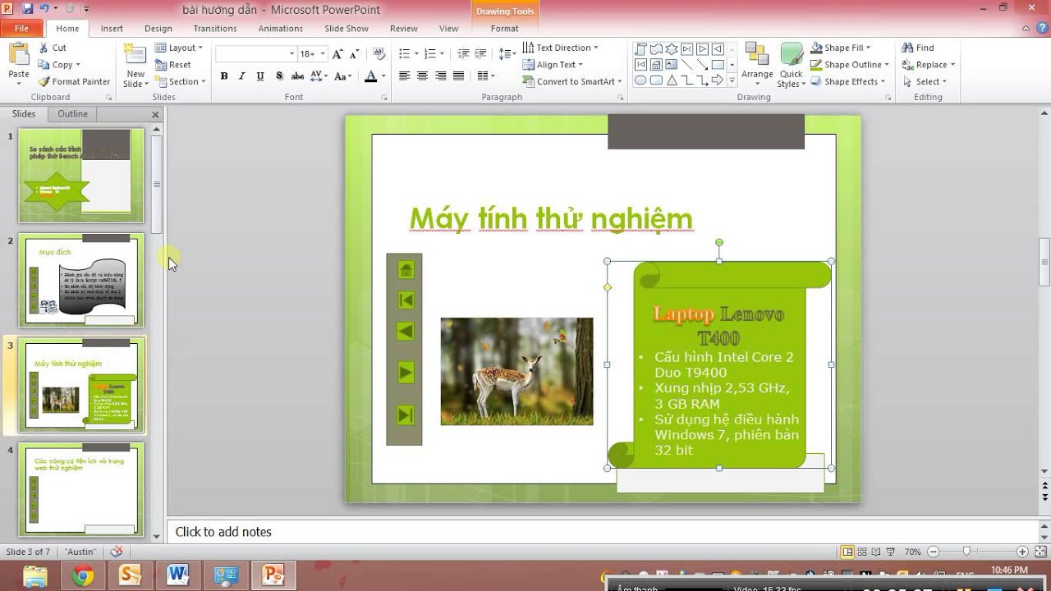Fit slide to current window
The width and height of the screenshot is (1051, 591).
pyautogui.click(x=1039, y=552)
